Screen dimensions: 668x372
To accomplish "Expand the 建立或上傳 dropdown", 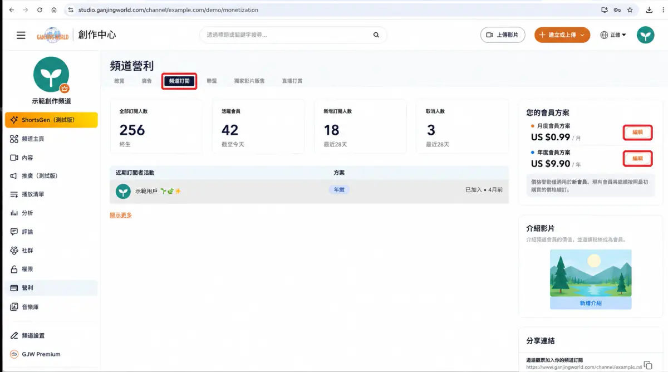I will coord(562,35).
